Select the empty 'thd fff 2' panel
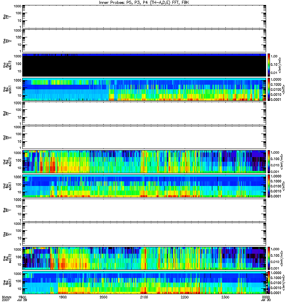Image resolution: width=288 pixels, height=308 pixels. click(x=144, y=137)
